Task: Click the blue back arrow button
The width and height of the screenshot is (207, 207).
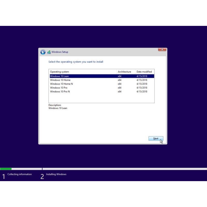Action: coord(43,52)
